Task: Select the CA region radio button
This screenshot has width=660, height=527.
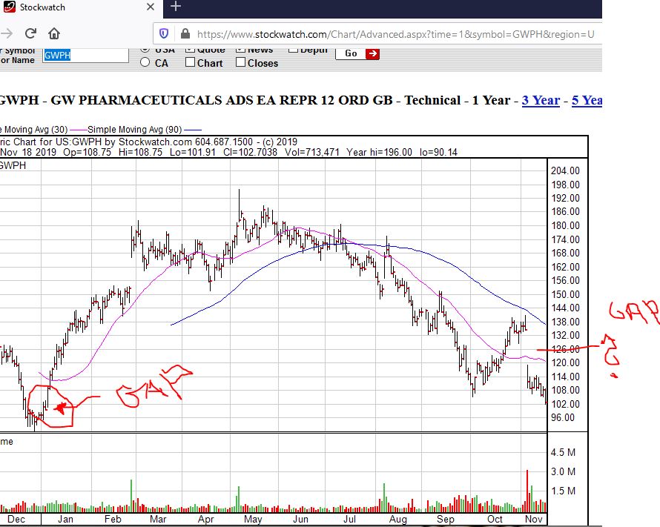Action: coord(146,63)
